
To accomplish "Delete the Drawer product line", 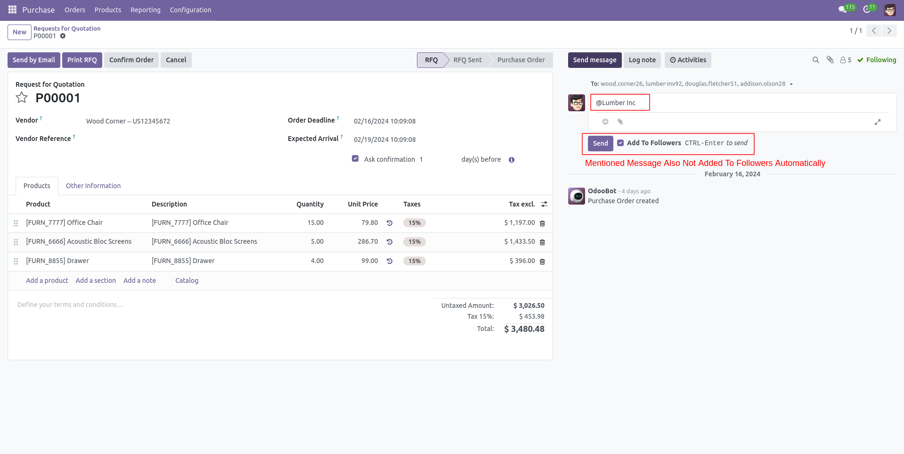I will click(542, 261).
